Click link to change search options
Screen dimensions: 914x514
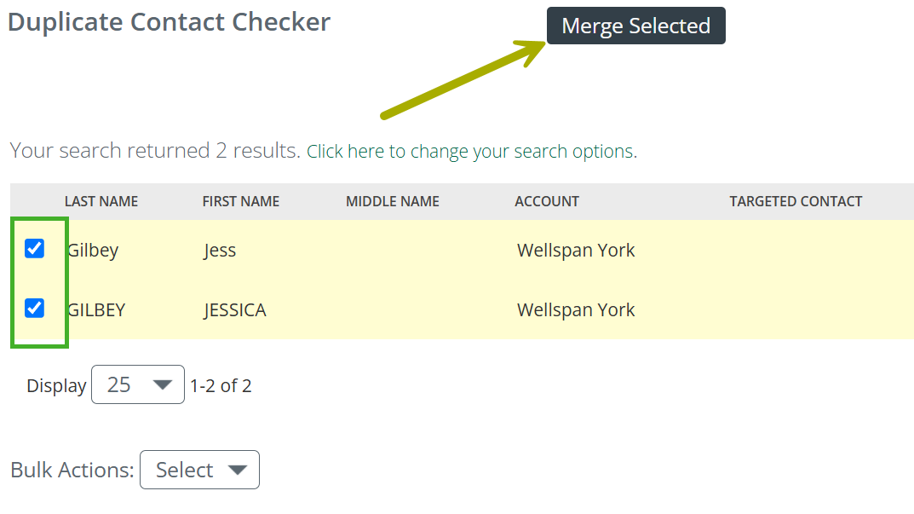(472, 151)
